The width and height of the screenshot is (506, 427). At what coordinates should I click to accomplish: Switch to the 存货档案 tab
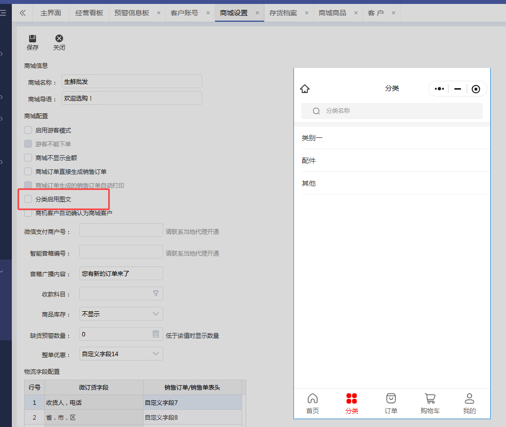click(x=283, y=13)
